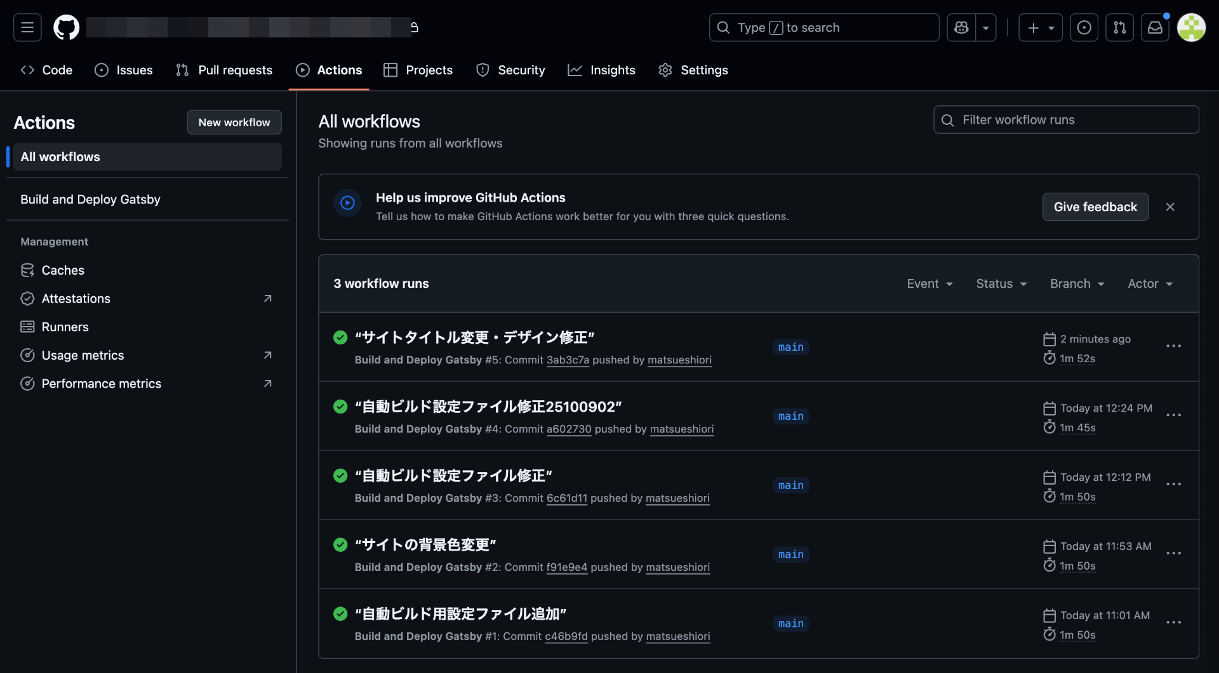Open Attestations management page
Image resolution: width=1219 pixels, height=673 pixels.
pyautogui.click(x=147, y=298)
